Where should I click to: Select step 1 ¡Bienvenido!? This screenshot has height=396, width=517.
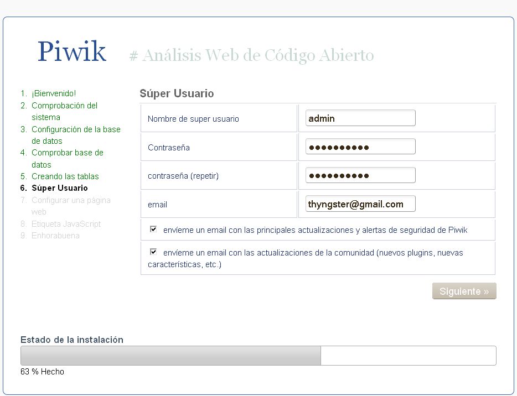(x=54, y=93)
